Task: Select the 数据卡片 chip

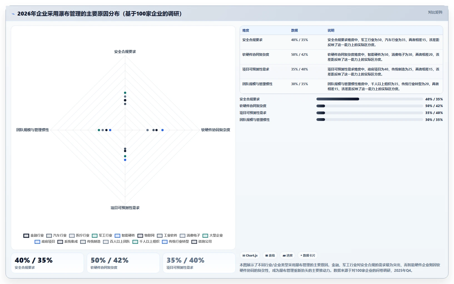Action: pos(307,255)
